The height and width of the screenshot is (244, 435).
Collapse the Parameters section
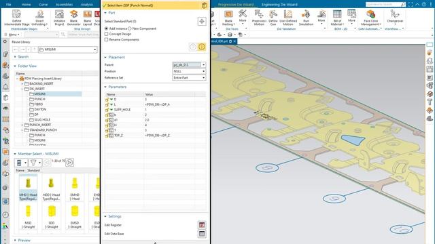tap(105, 87)
